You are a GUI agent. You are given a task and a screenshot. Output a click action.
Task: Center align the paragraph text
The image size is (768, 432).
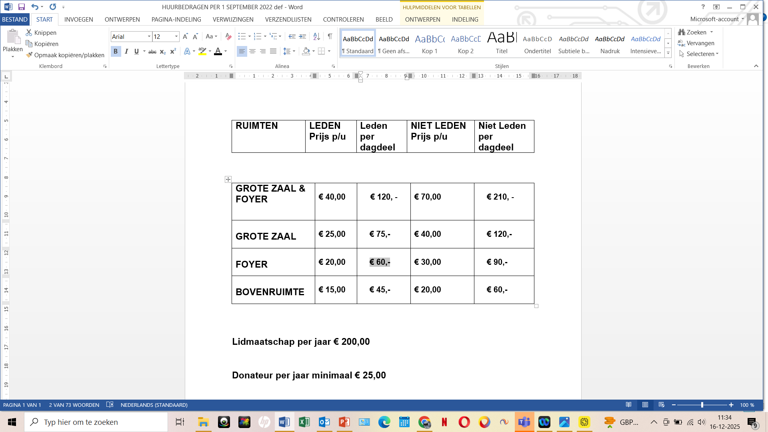click(x=252, y=51)
